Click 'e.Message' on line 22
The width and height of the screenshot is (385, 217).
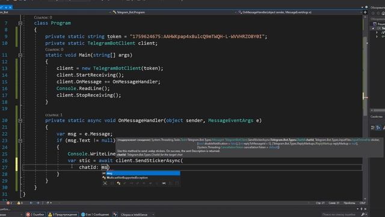coord(98,134)
